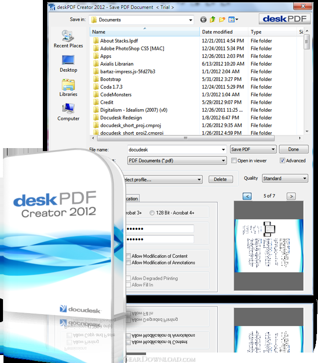
Task: Go up one folder level
Action: tap(212, 20)
